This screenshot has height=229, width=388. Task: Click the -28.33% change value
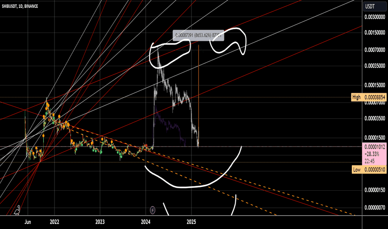coord(372,154)
